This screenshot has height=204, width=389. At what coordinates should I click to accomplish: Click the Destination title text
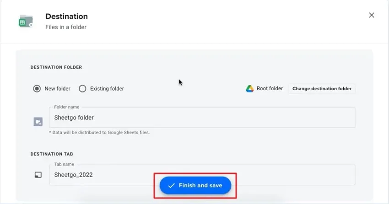(x=66, y=16)
